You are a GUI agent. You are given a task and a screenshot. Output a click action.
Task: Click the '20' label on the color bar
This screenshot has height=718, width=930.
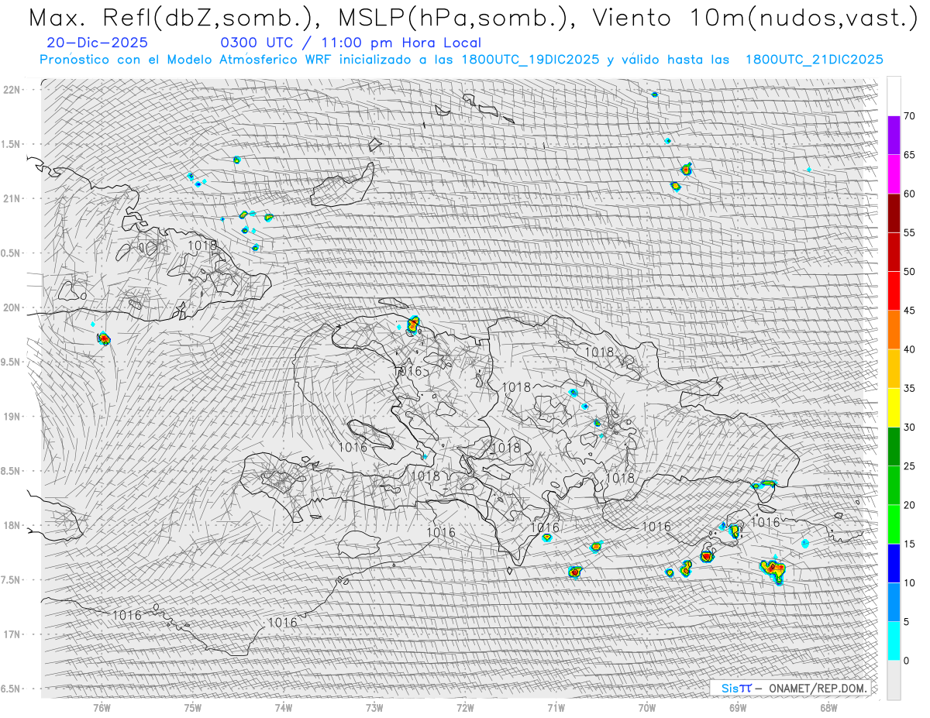tap(910, 505)
